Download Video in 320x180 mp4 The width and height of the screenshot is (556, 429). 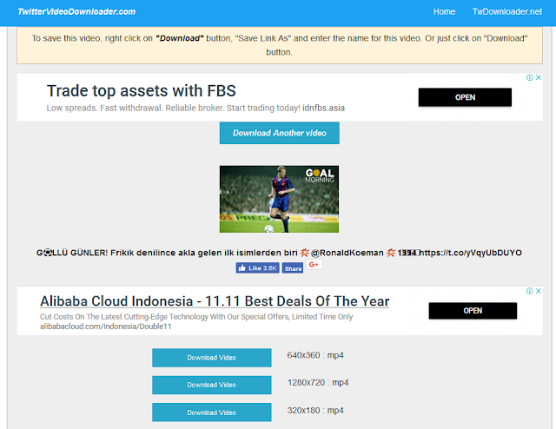tap(212, 412)
